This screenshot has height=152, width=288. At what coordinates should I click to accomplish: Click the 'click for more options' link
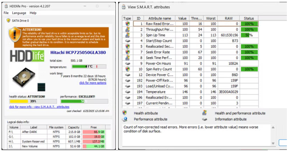pos(92,83)
